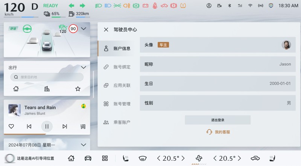Open the Tears and Rain album art
This screenshot has height=166, width=301.
pyautogui.click(x=14, y=110)
